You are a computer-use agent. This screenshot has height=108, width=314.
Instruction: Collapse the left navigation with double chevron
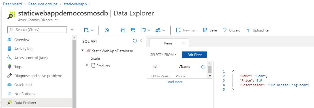72,30
